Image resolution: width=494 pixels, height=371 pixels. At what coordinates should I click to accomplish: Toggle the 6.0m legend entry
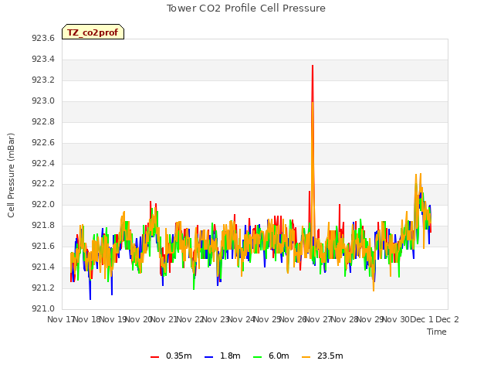(271, 356)
